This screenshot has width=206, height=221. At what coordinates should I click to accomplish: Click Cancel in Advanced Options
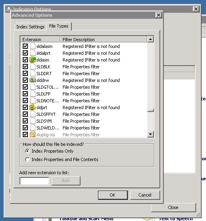coord(145,195)
